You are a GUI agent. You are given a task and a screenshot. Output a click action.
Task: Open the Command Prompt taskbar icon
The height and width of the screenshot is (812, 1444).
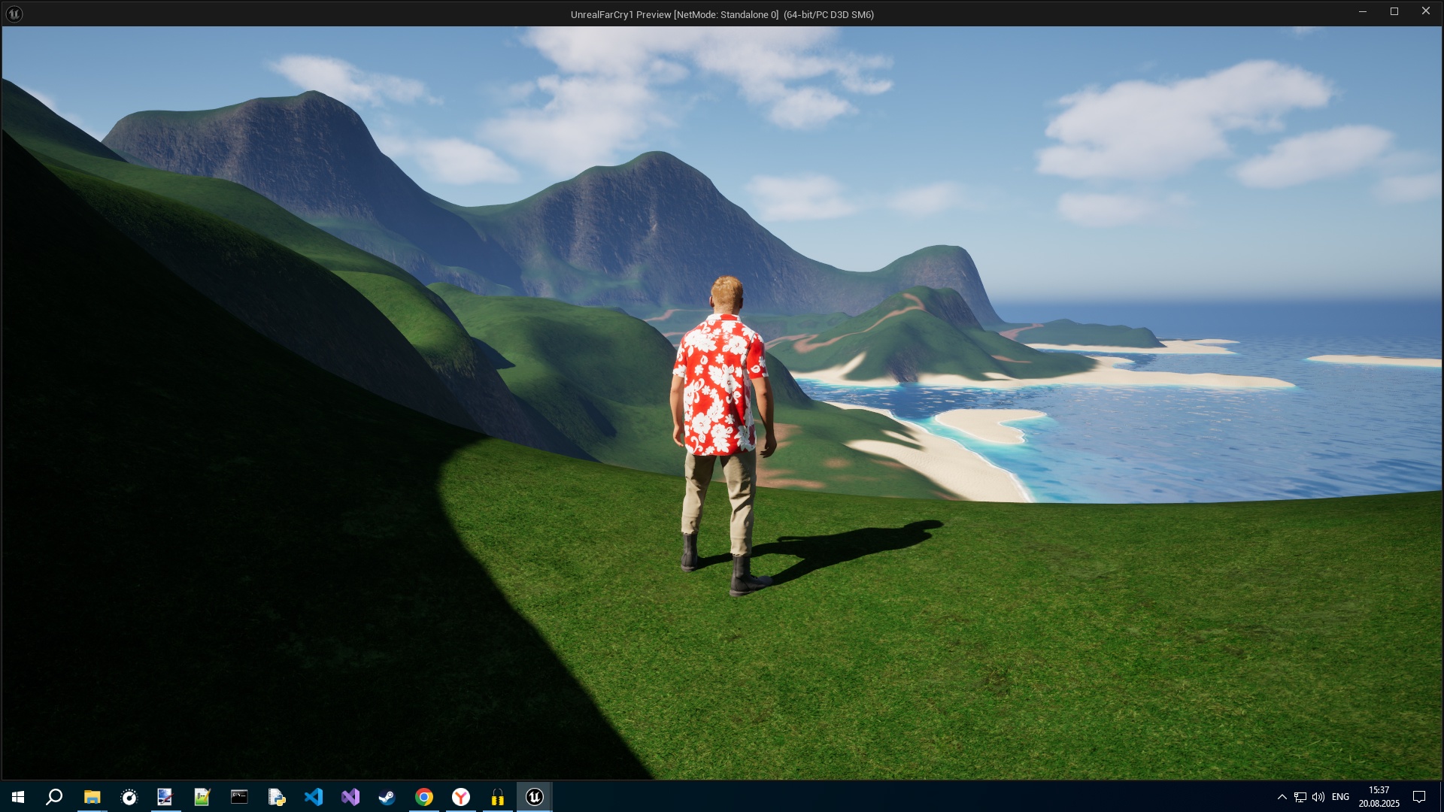[x=239, y=797]
